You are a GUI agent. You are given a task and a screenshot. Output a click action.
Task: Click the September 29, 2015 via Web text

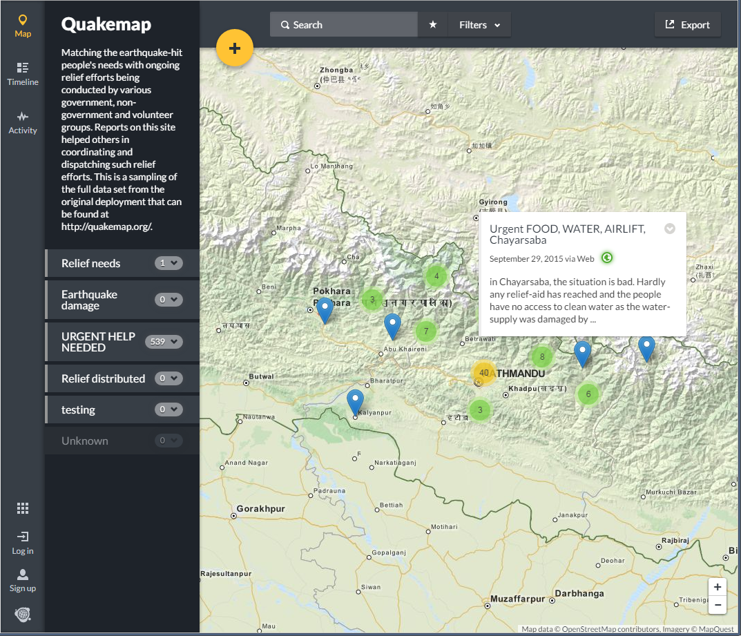coord(541,258)
